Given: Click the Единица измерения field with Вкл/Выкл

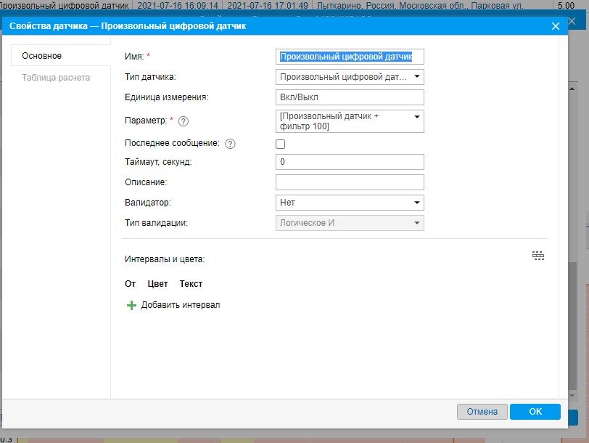Looking at the screenshot, I should click(x=350, y=97).
